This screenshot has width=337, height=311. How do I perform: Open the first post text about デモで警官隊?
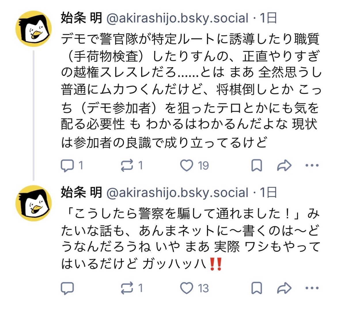coord(190,90)
